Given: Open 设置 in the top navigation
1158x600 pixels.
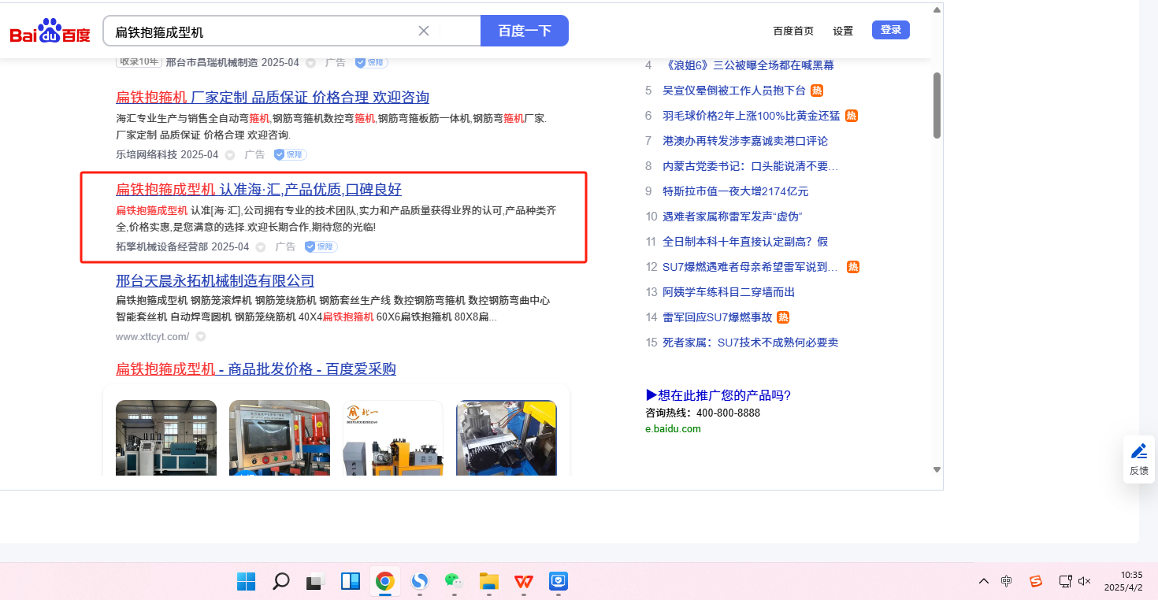Looking at the screenshot, I should [843, 31].
